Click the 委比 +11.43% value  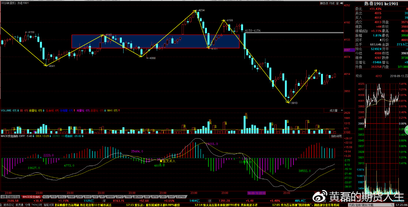pyautogui.click(x=375, y=9)
